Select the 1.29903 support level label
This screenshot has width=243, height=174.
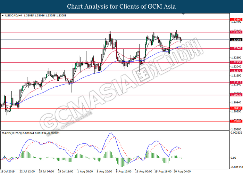click(x=236, y=121)
